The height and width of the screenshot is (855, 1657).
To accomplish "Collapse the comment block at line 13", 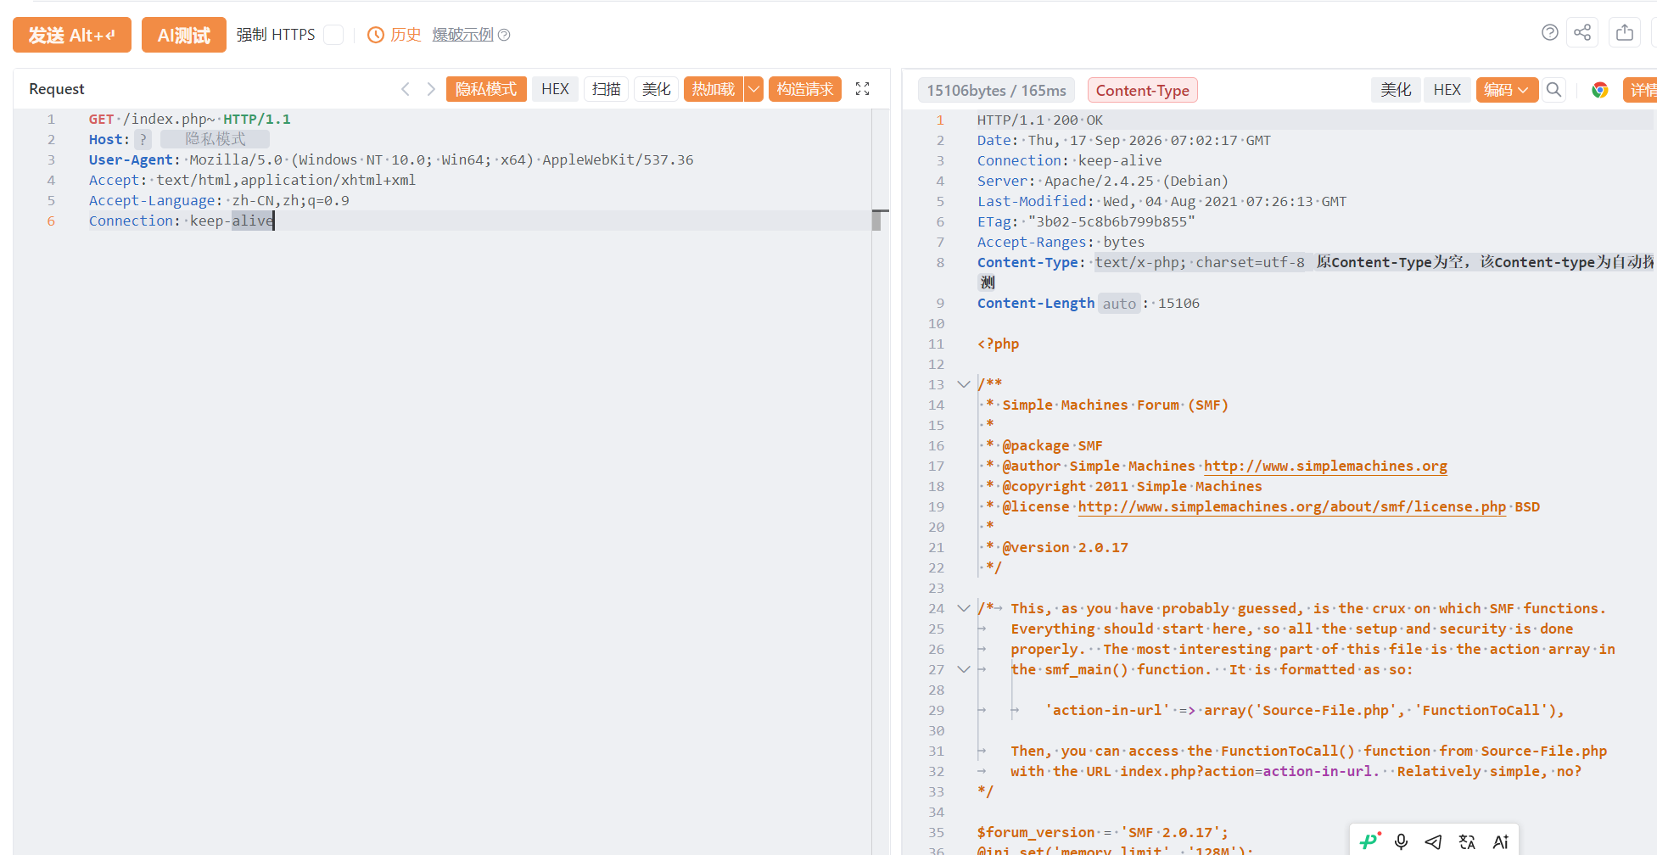I will tap(964, 384).
